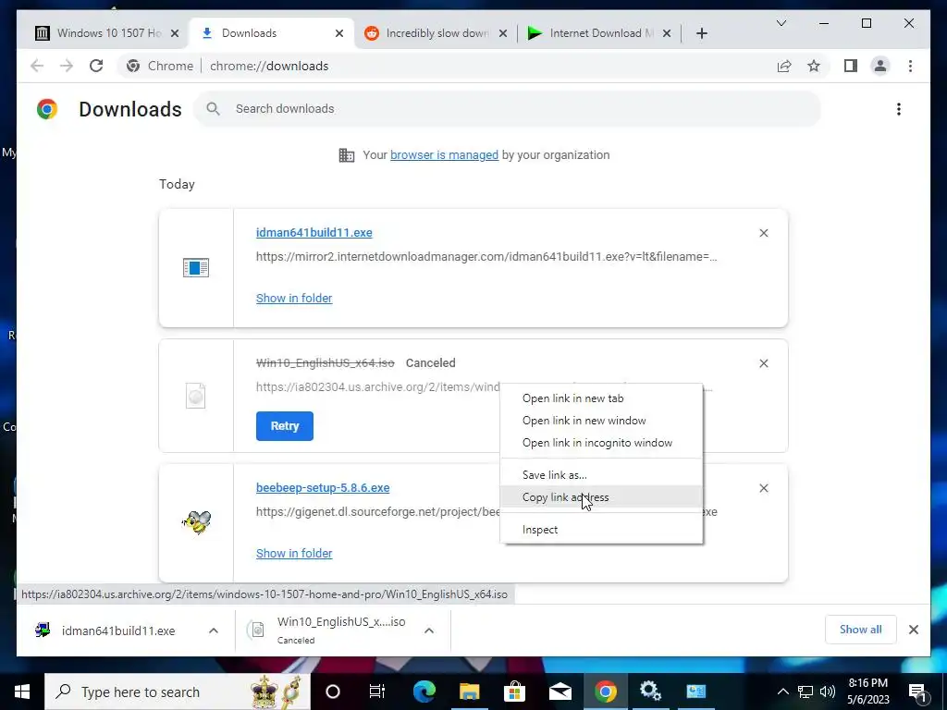Image resolution: width=947 pixels, height=710 pixels.
Task: Expand options for Win10 ISO in download shelf
Action: pyautogui.click(x=429, y=630)
